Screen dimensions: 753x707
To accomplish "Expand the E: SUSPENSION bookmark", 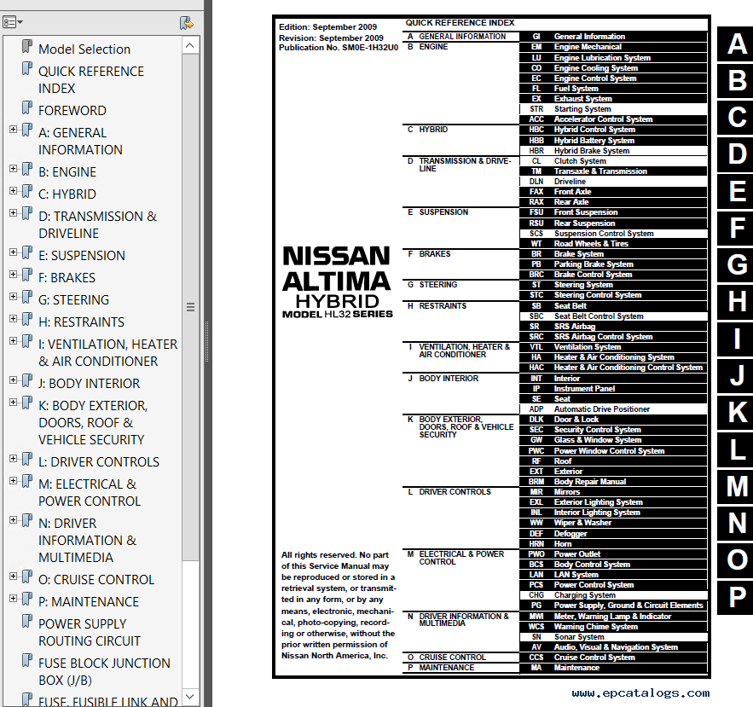I will pos(13,252).
